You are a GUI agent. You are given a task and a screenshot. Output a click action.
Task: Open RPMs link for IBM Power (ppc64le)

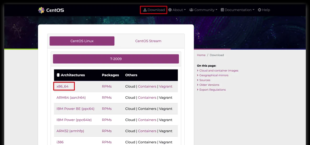(x=107, y=120)
